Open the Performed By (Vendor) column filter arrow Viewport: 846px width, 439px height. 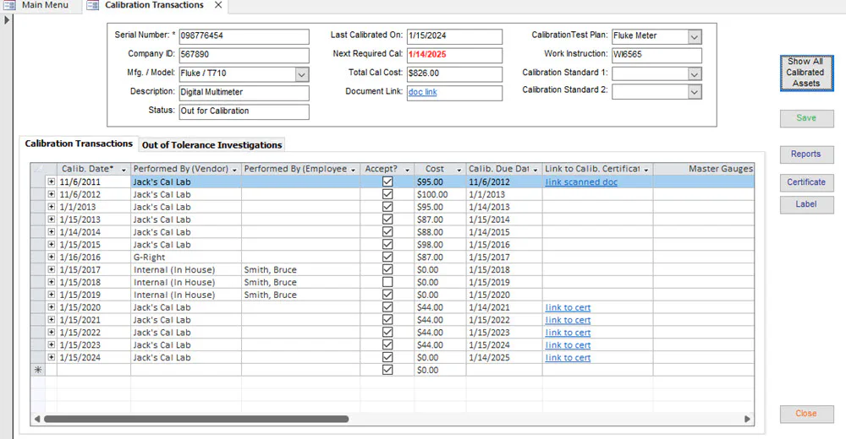234,170
